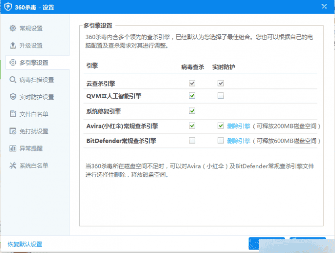The image size is (335, 253).
Task: Click the wrench icon beside 系统白名单
Action: [13, 165]
